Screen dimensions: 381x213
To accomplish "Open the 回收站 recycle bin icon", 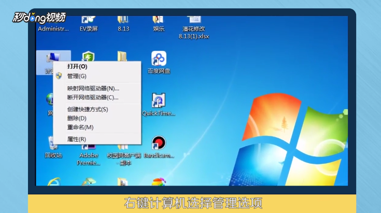I will tap(53, 147).
